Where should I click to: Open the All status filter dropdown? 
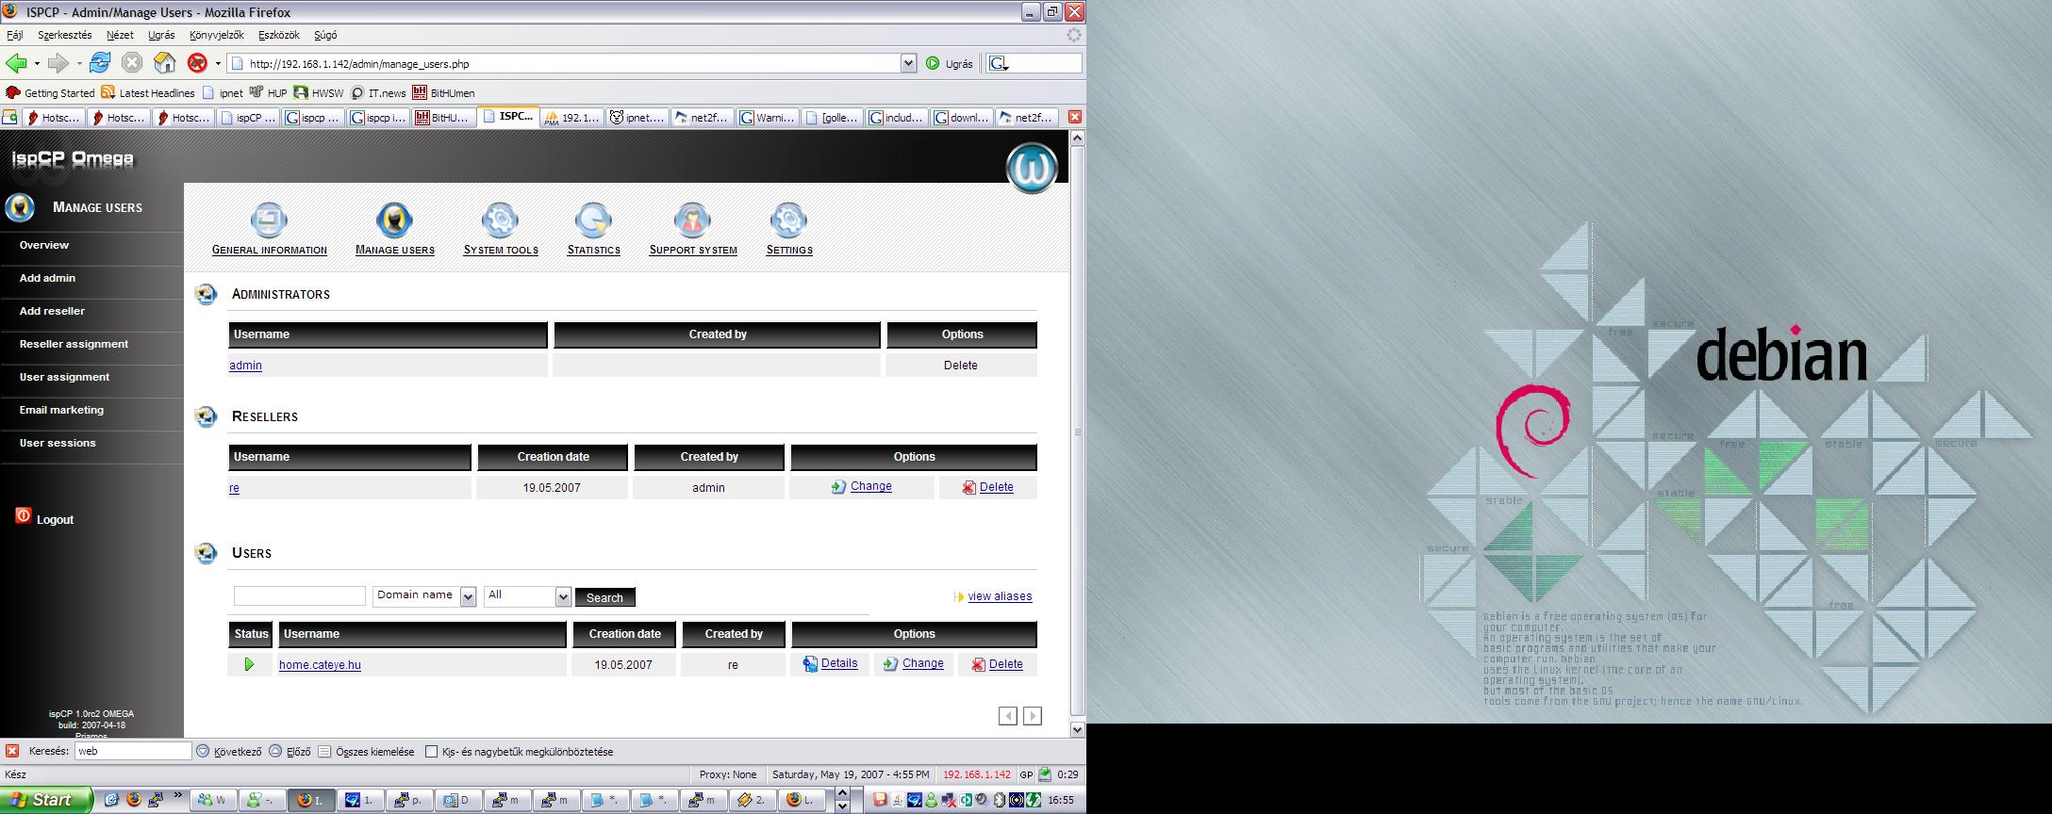tap(563, 596)
